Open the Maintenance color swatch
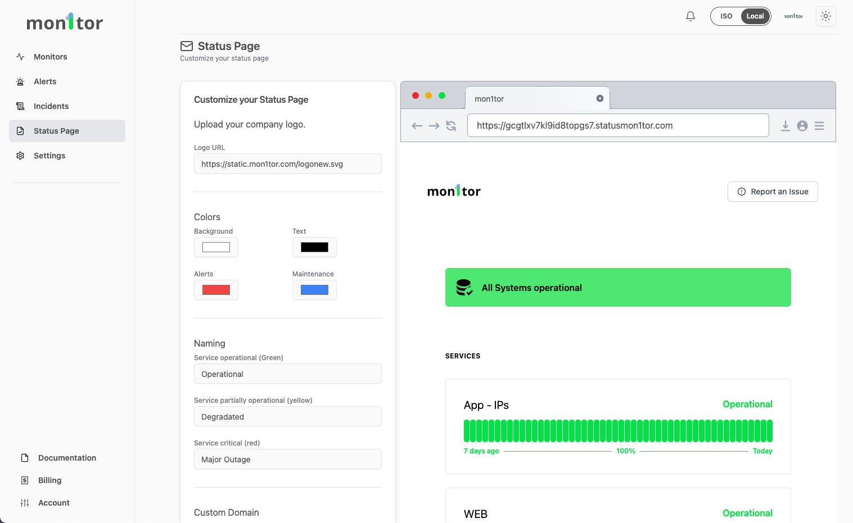 pyautogui.click(x=314, y=290)
